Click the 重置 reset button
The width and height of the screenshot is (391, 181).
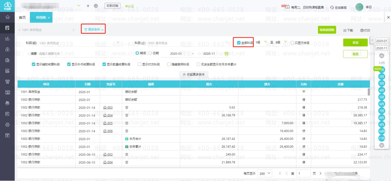pos(355,54)
